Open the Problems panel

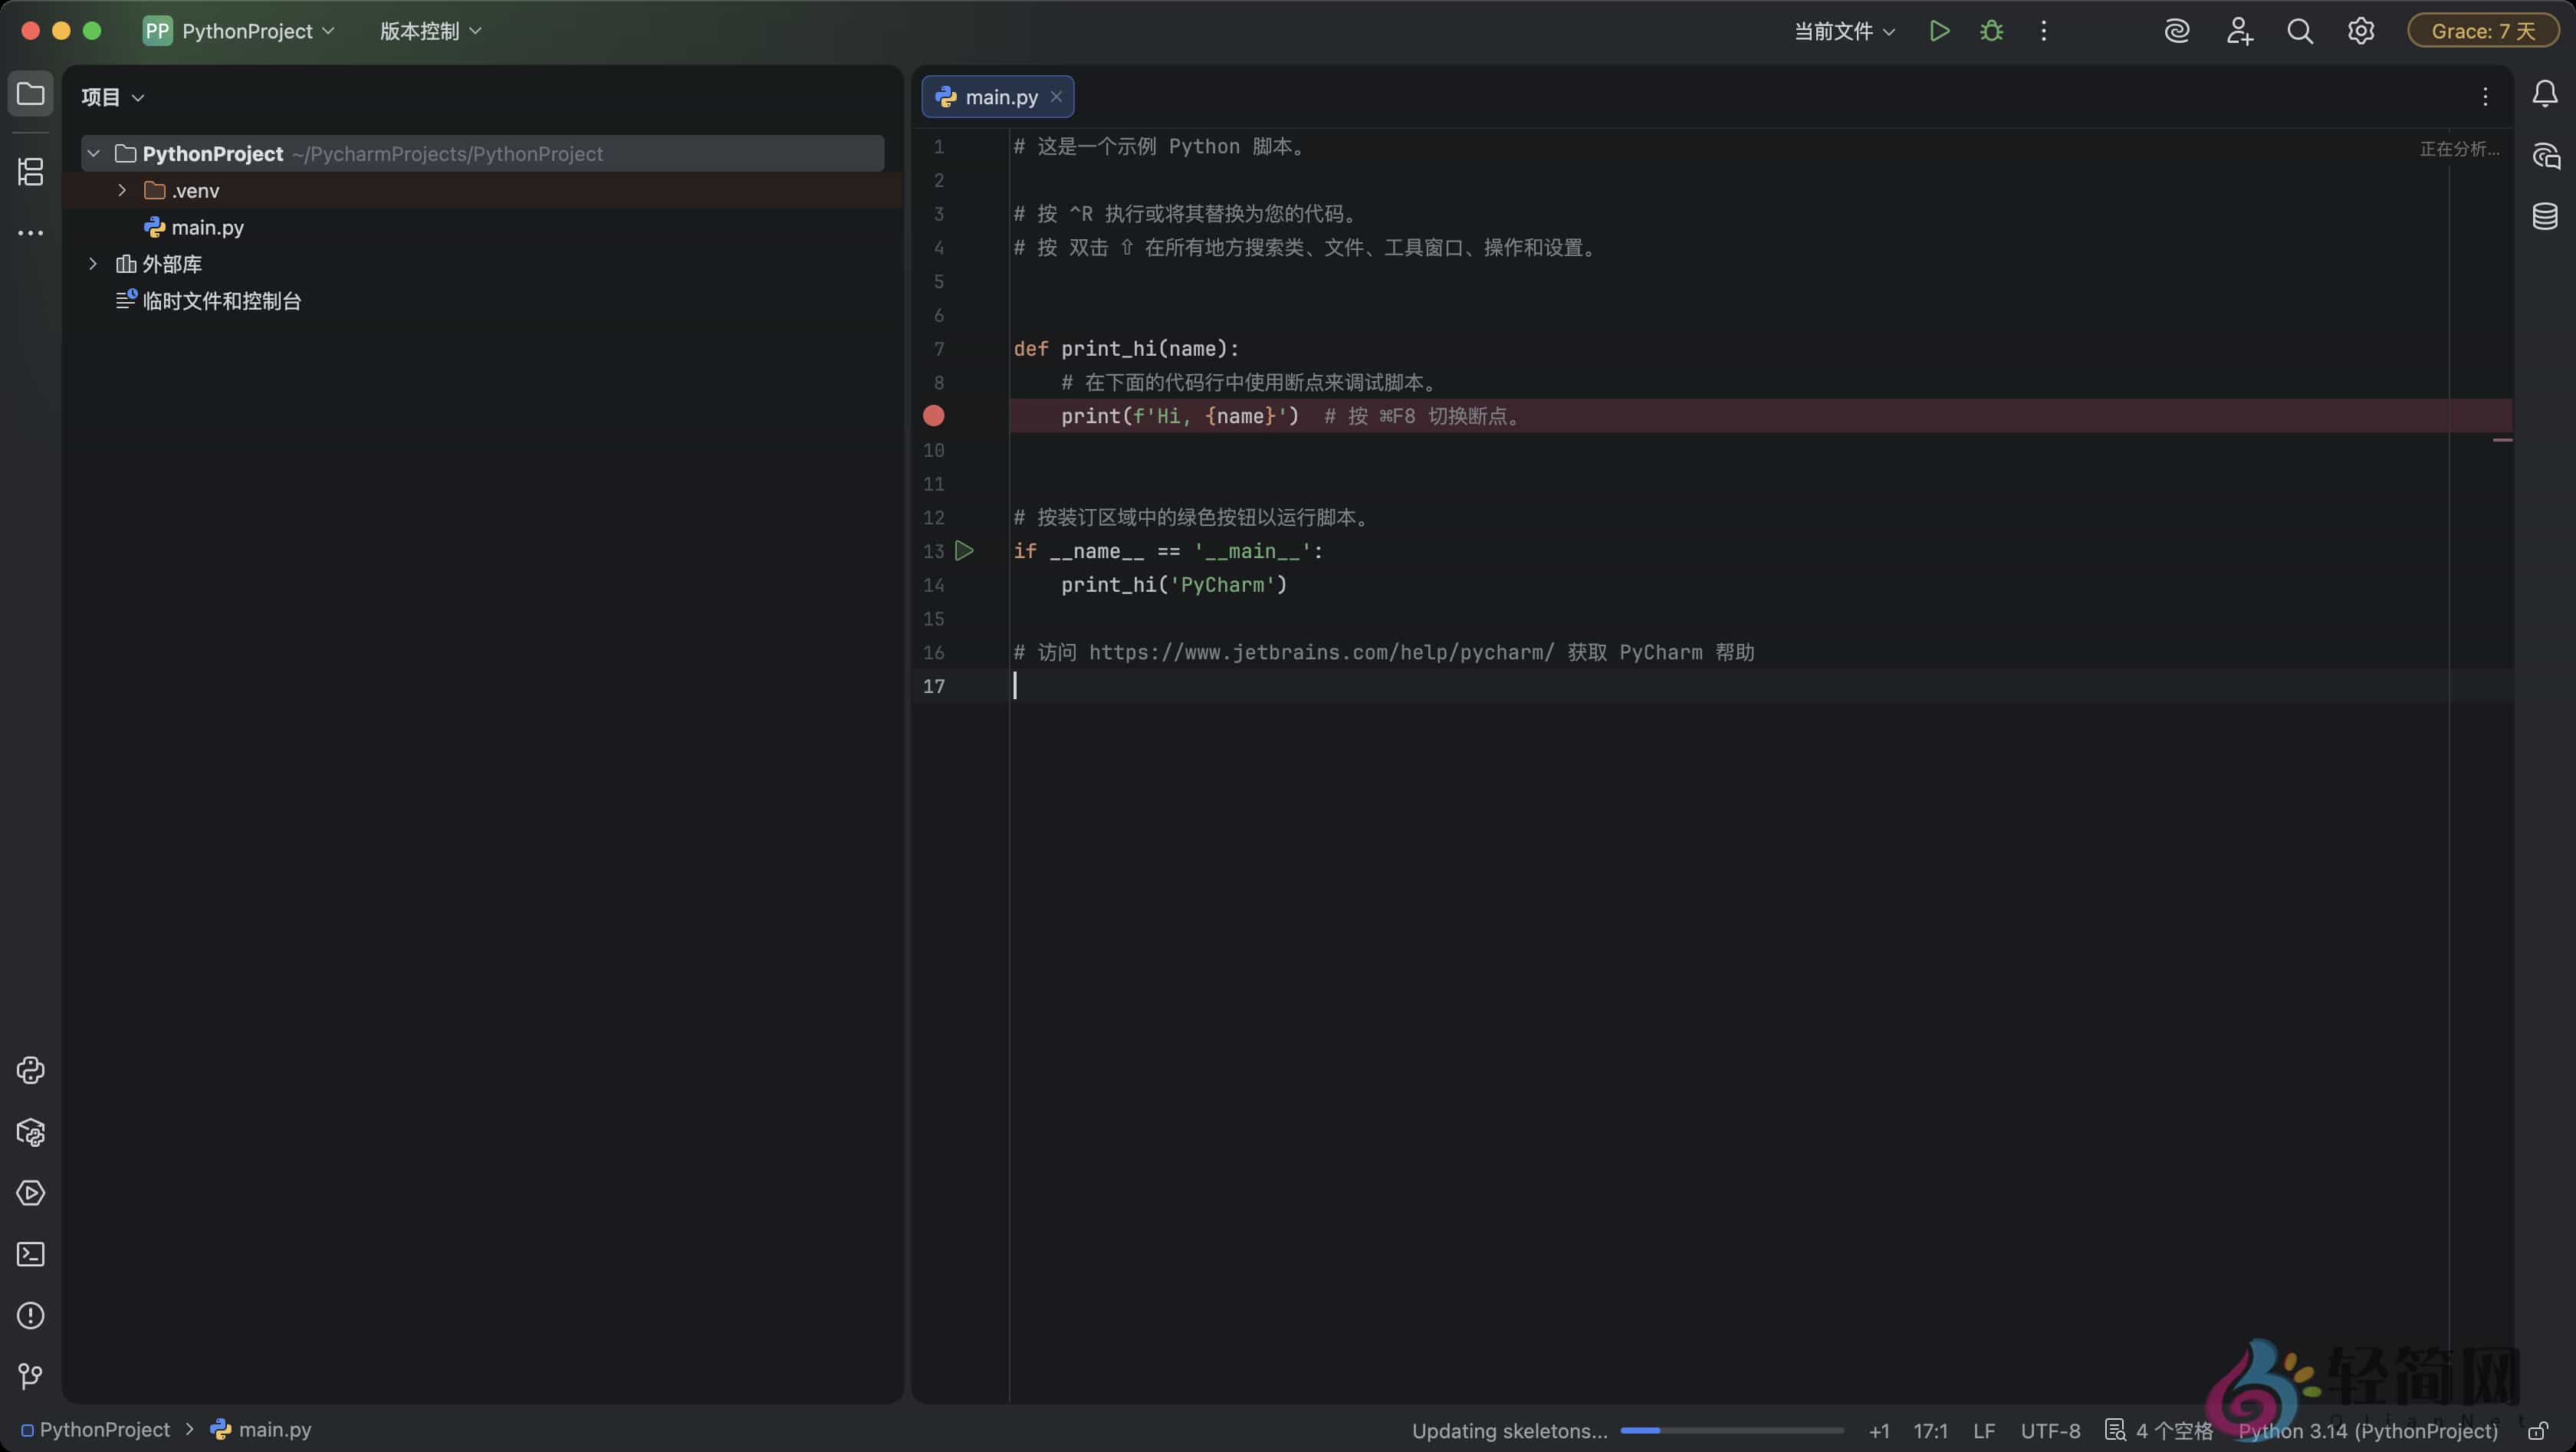(x=30, y=1315)
